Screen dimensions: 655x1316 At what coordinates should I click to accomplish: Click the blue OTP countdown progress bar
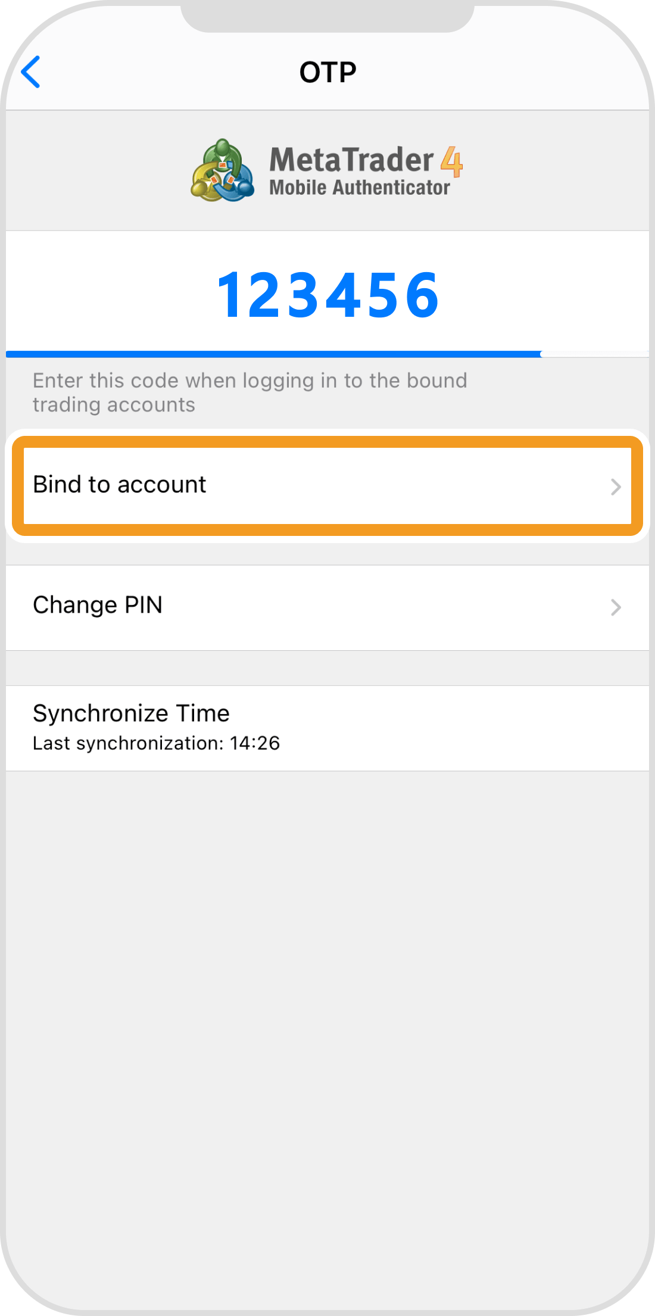click(274, 354)
